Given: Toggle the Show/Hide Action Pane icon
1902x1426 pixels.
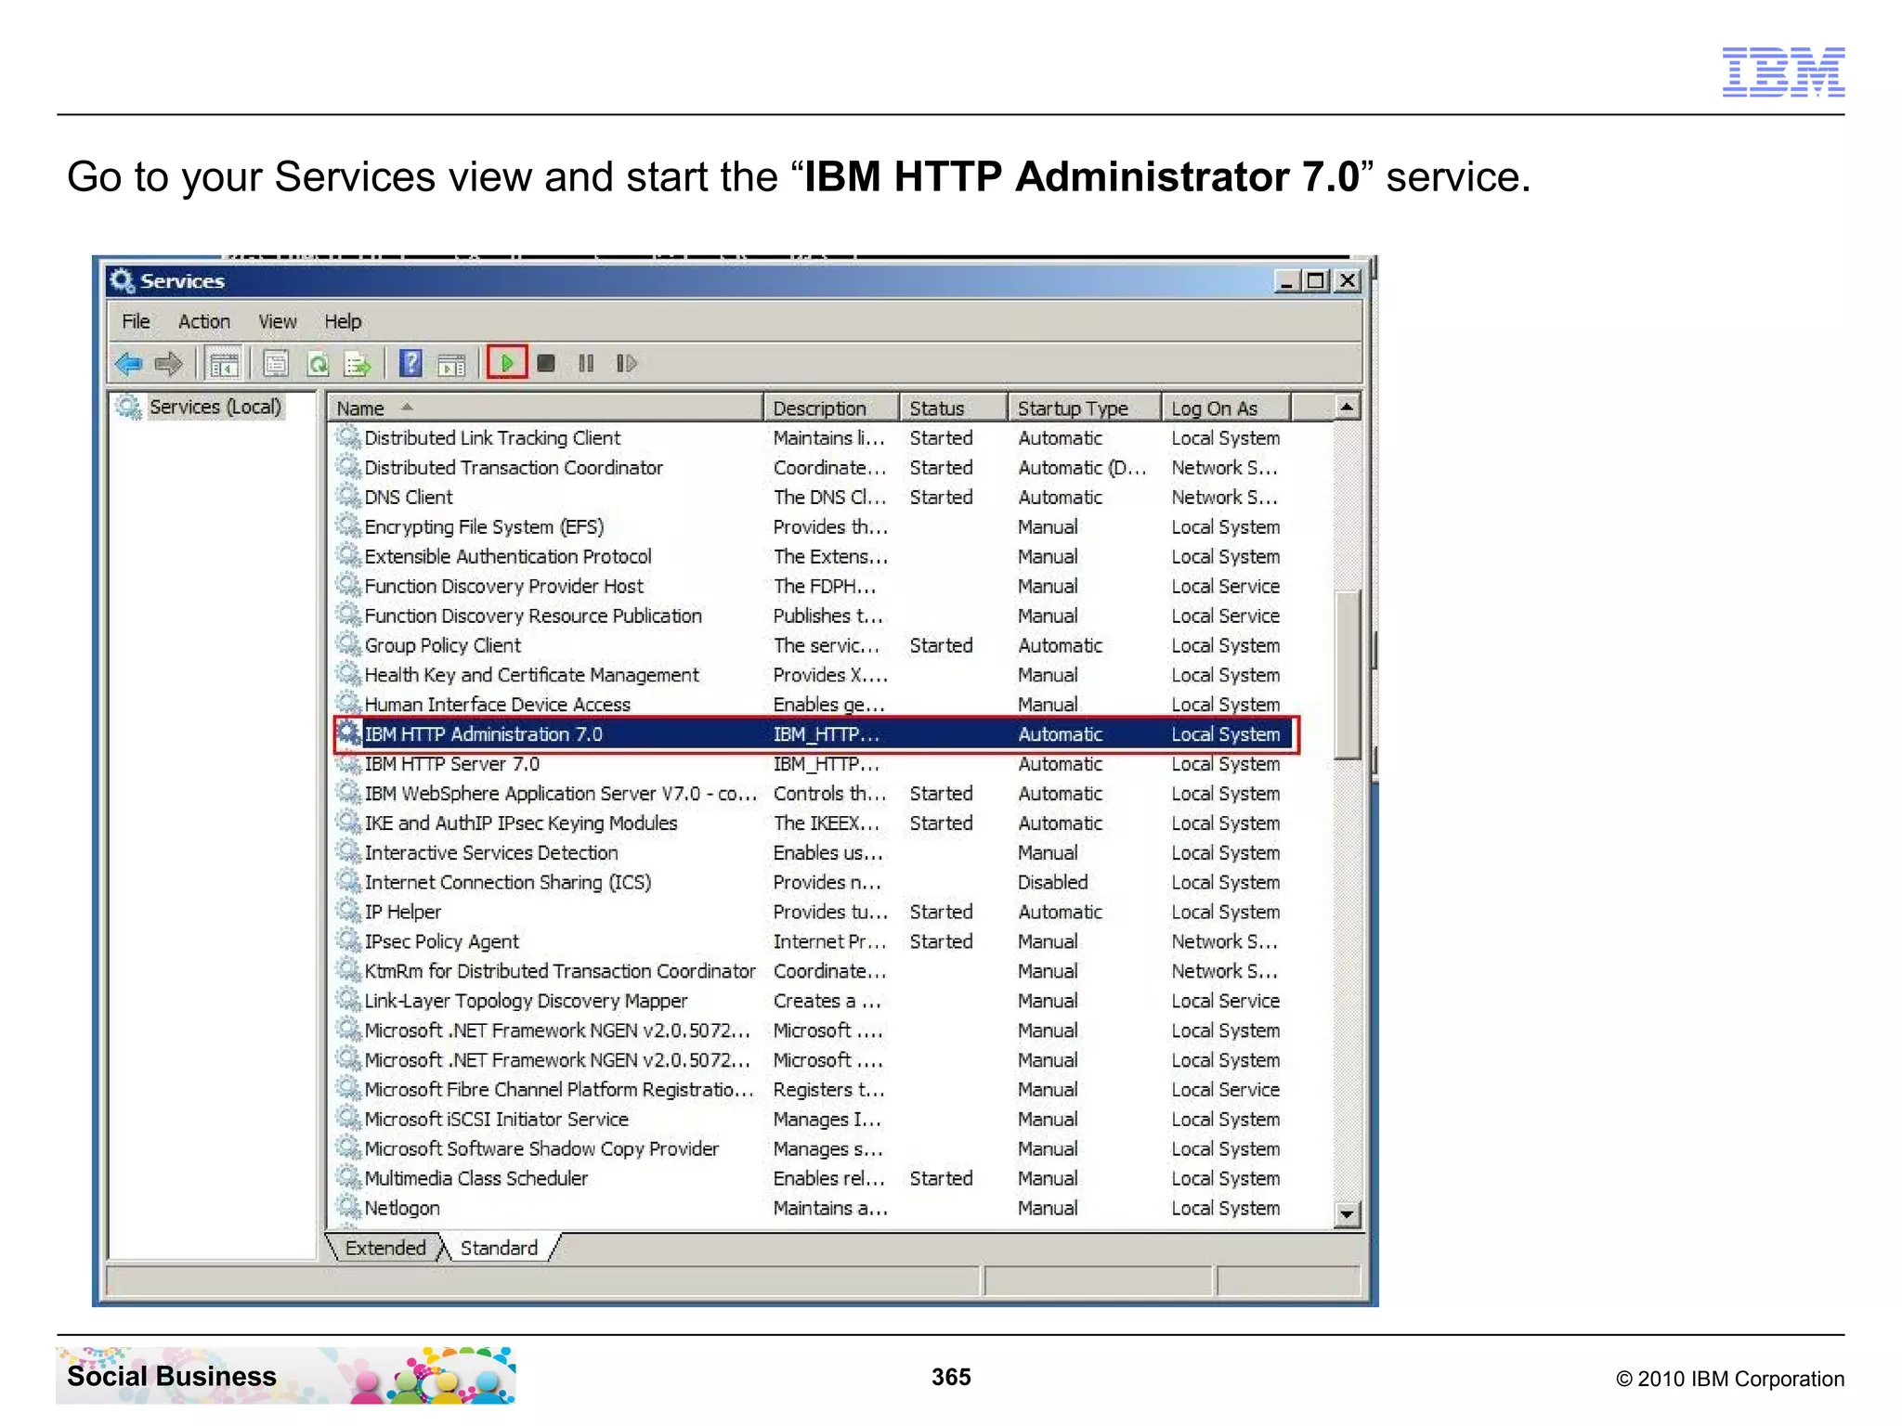Looking at the screenshot, I should tap(451, 364).
